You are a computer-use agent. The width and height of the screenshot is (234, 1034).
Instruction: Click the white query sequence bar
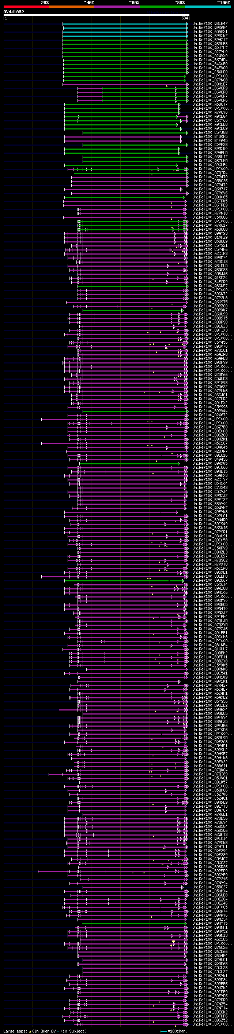click(x=97, y=15)
